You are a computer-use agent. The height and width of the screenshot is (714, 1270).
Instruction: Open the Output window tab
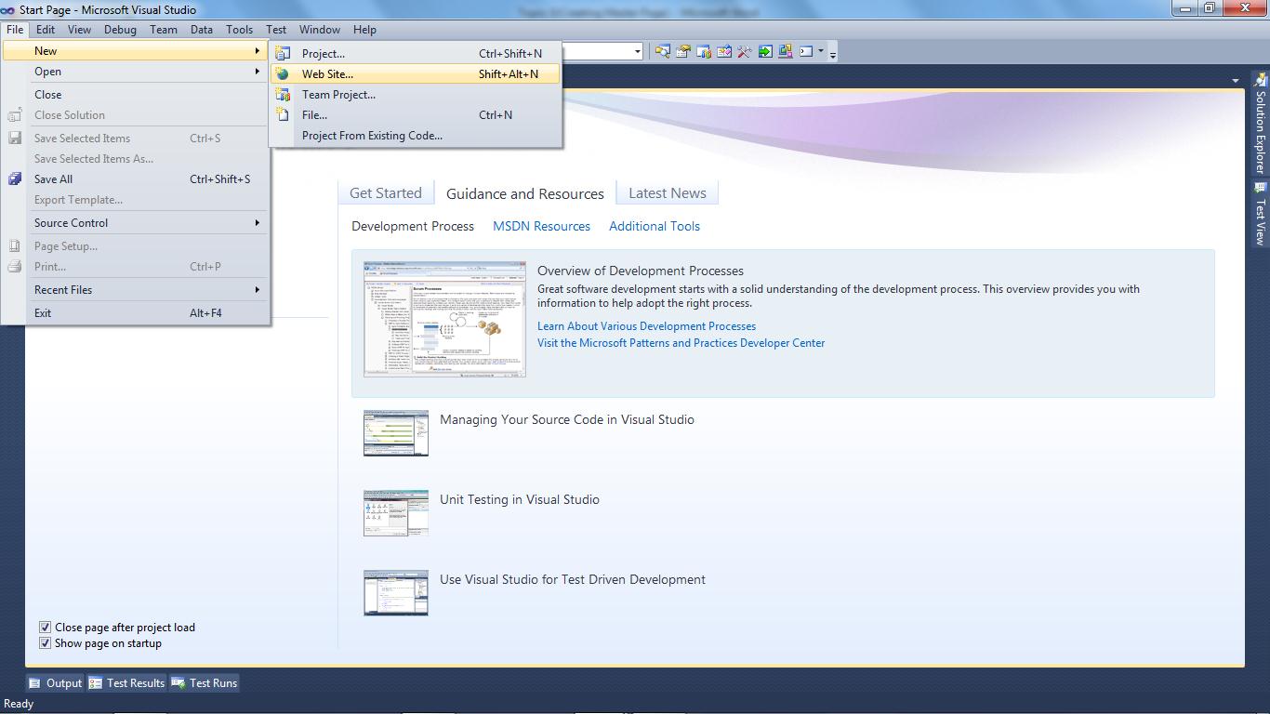[x=55, y=683]
